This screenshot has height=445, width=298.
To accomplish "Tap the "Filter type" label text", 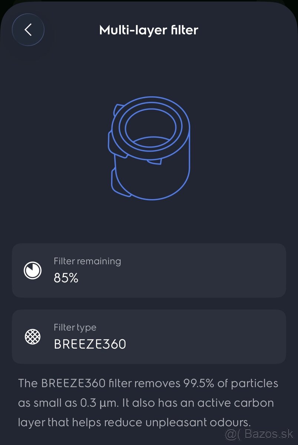I will (x=75, y=327).
